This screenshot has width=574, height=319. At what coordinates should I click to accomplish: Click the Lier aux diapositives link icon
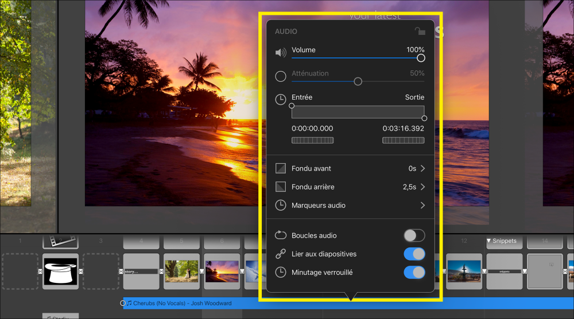pos(281,254)
